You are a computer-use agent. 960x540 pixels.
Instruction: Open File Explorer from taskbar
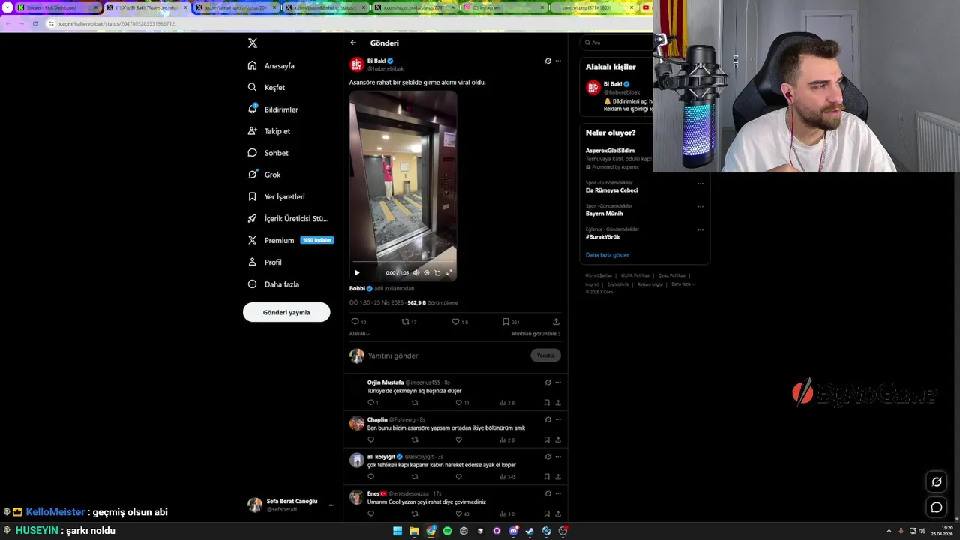click(414, 531)
